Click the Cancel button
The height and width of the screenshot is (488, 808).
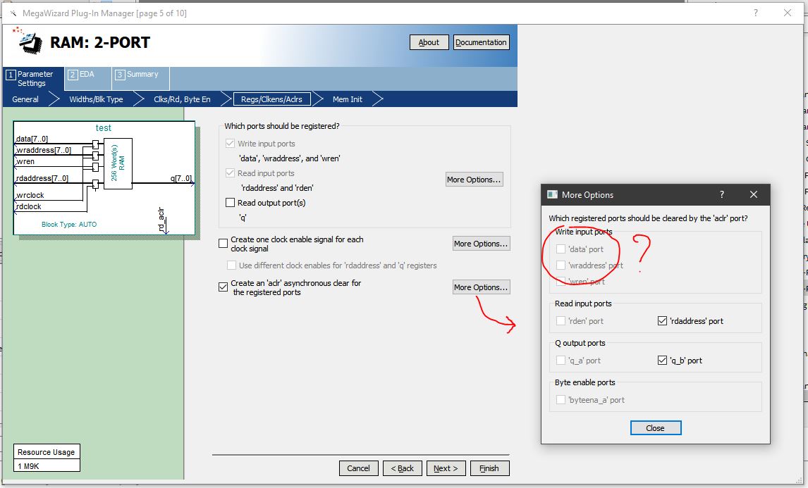[x=359, y=468]
